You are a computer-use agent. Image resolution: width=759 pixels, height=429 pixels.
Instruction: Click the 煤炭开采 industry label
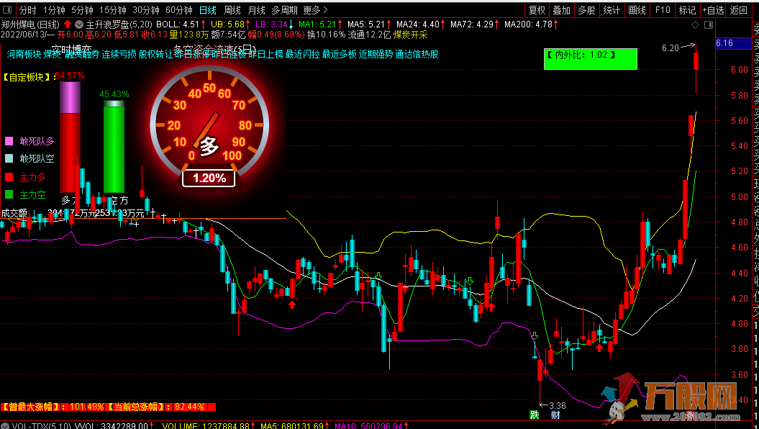click(x=411, y=35)
